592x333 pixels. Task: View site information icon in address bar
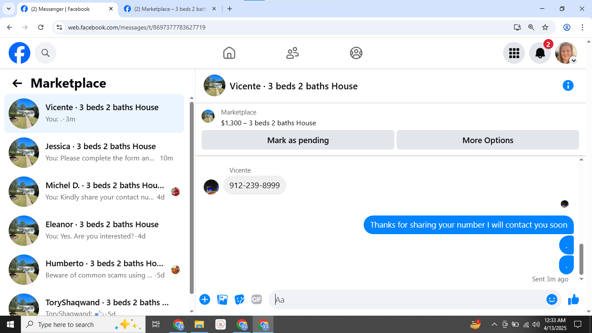[60, 27]
